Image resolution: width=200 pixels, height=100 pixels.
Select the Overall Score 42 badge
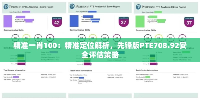(57, 22)
